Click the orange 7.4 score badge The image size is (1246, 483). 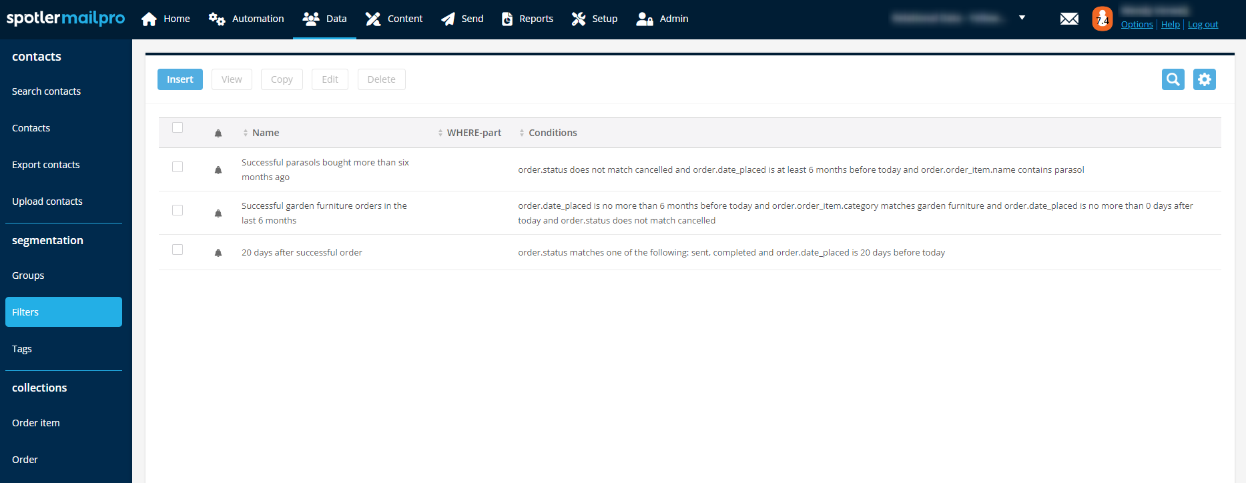[x=1102, y=19]
